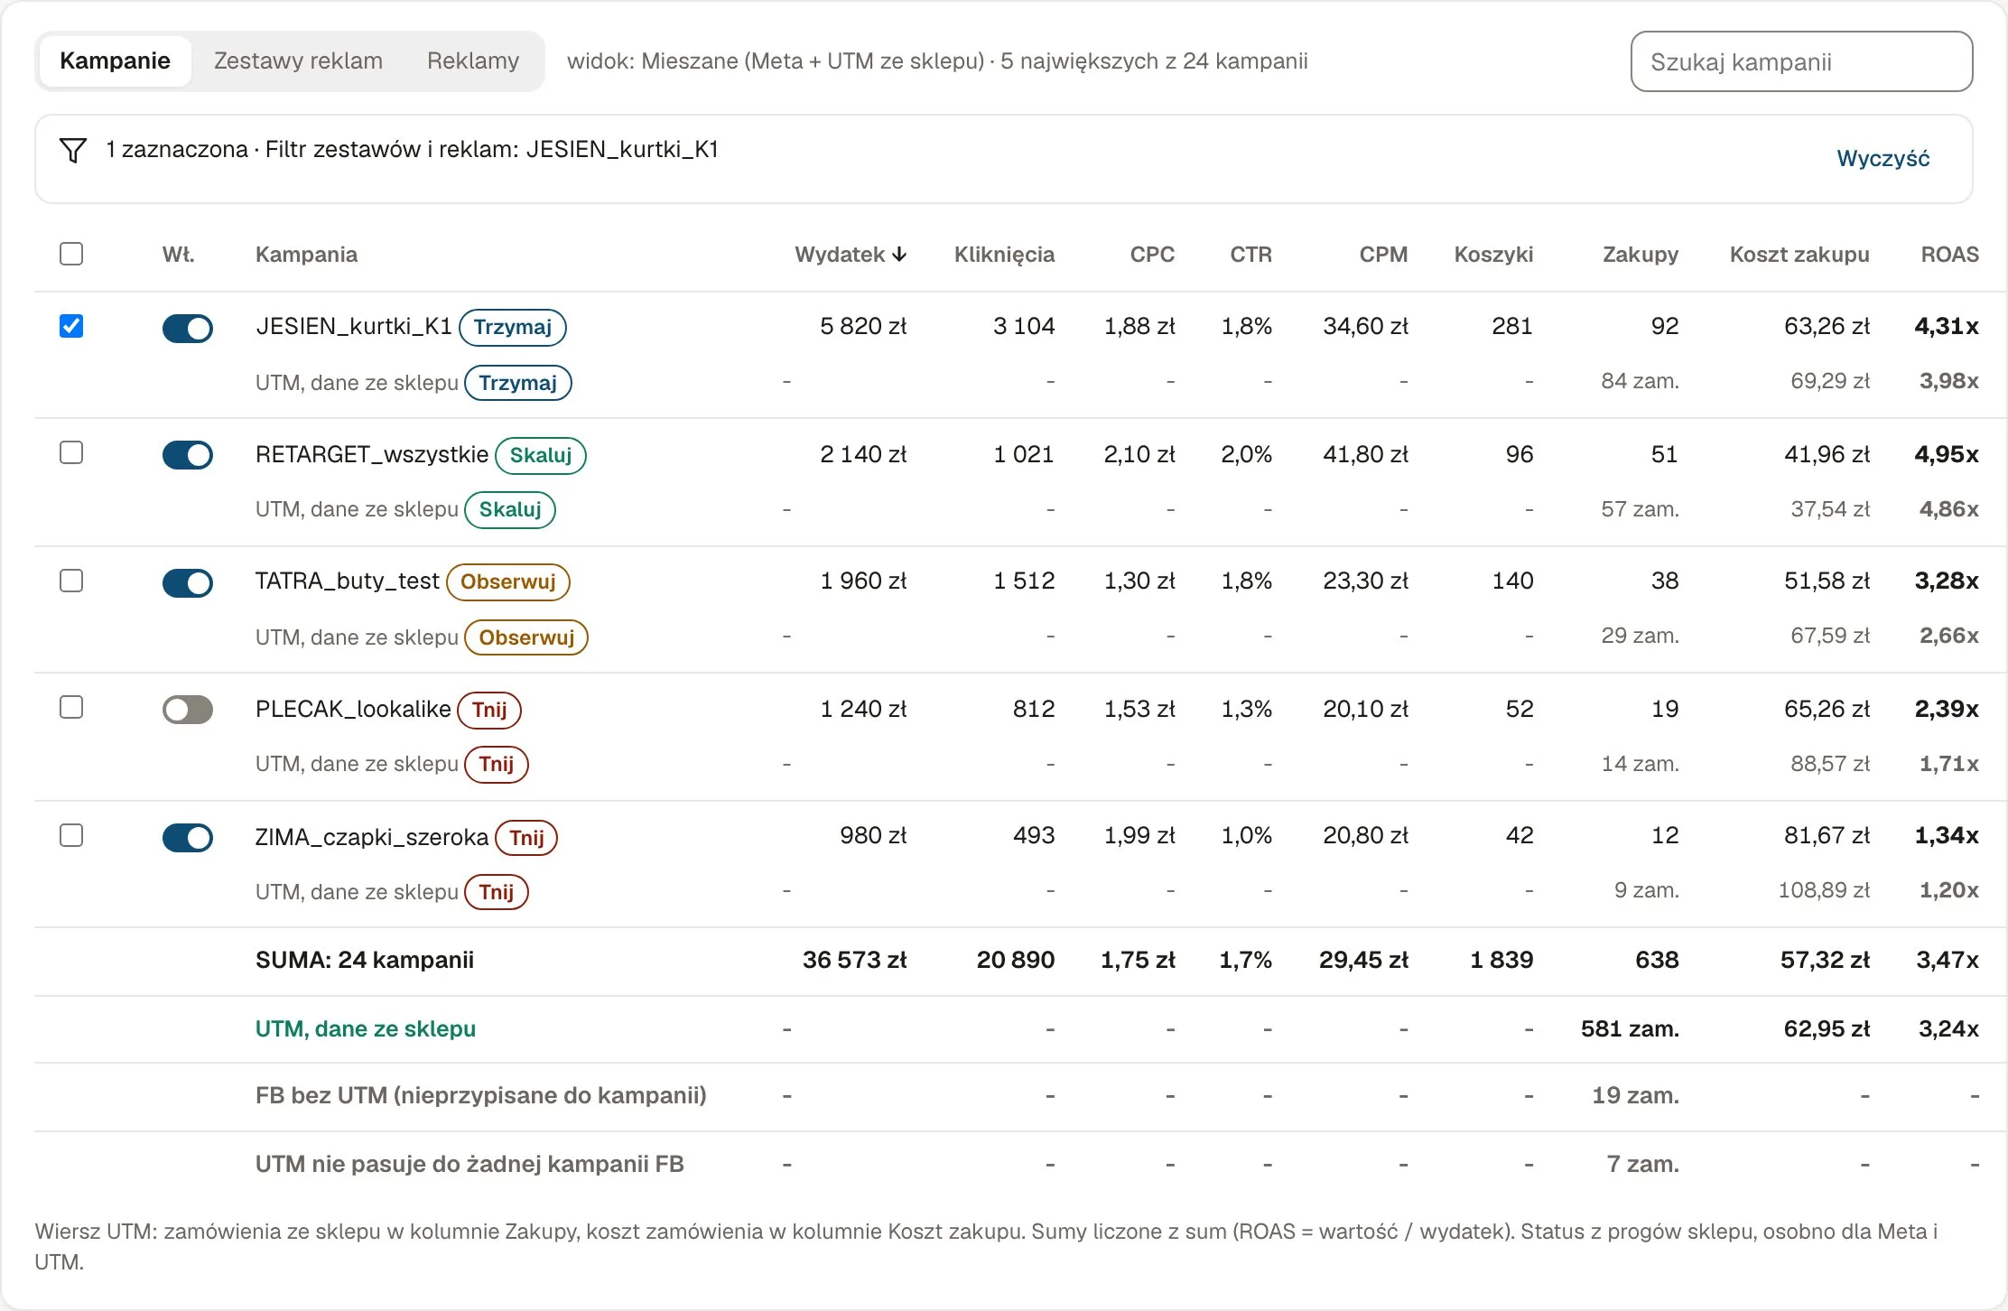
Task: Click the Skaluj badge on RETARGET UTM row
Action: pyautogui.click(x=510, y=509)
